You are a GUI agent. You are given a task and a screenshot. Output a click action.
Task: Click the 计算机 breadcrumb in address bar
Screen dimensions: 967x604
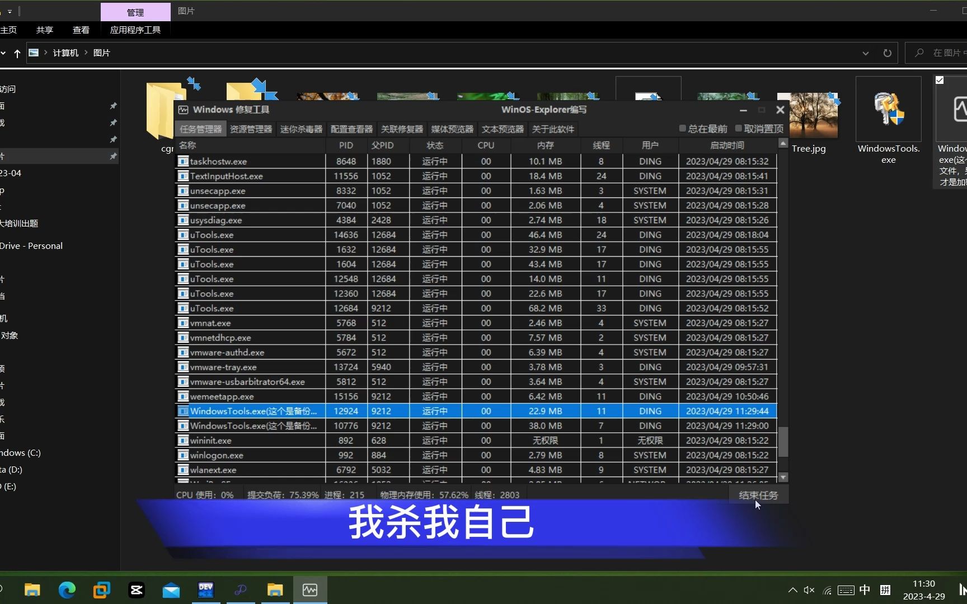pos(65,53)
